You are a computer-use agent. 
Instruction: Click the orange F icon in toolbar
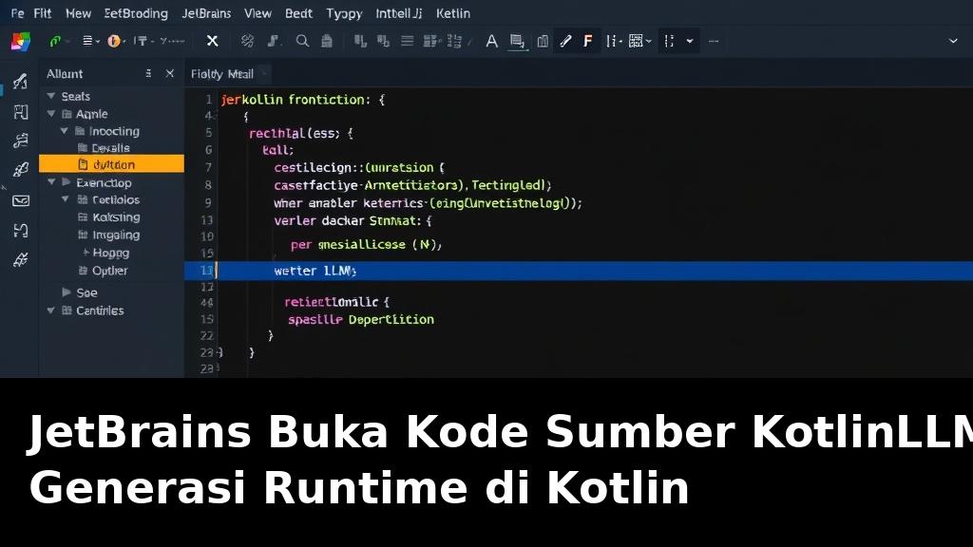587,41
